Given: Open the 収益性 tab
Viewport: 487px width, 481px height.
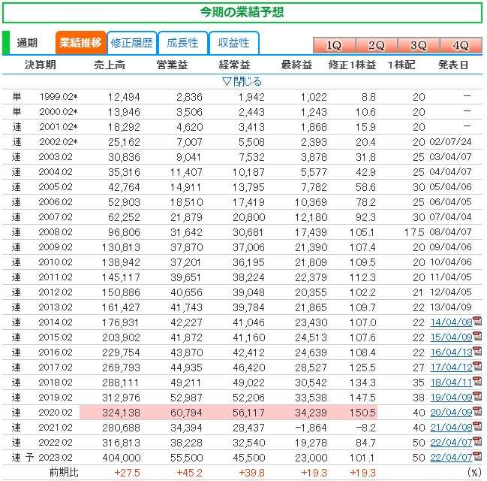Looking at the screenshot, I should click(234, 43).
